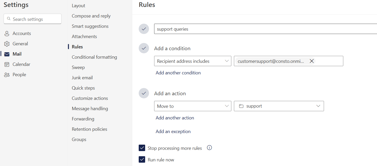377x166 pixels.
Task: Click the People icon in settings sidebar
Action: coord(7,74)
